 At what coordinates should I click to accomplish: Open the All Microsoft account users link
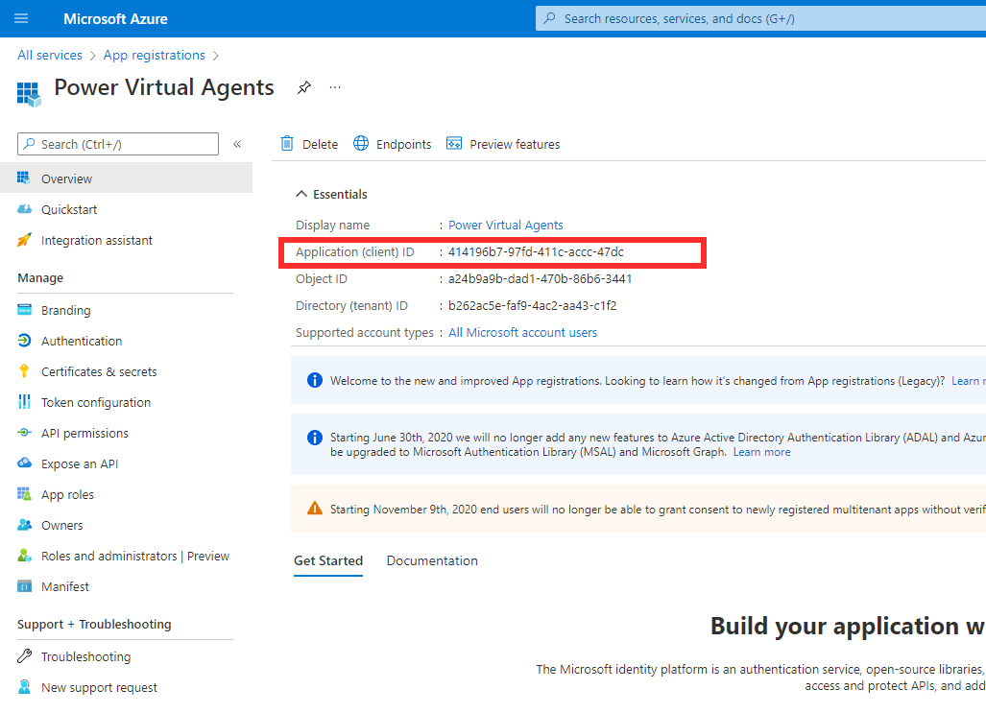pos(522,332)
